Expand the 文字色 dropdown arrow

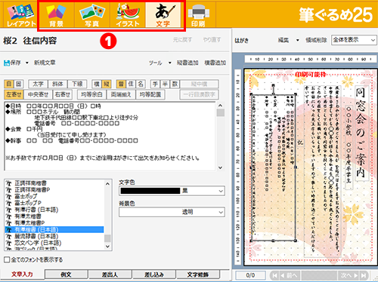pyautogui.click(x=221, y=191)
